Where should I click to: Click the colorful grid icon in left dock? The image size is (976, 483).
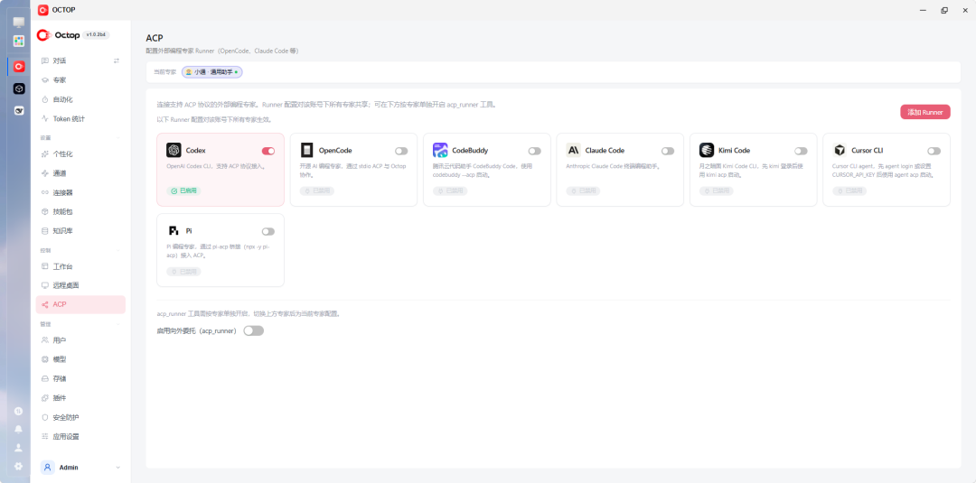19,41
